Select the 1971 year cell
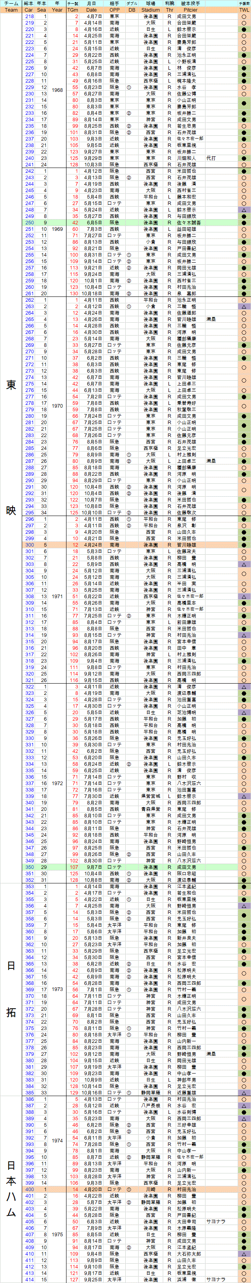This screenshot has width=251, height=1283. pyautogui.click(x=57, y=596)
